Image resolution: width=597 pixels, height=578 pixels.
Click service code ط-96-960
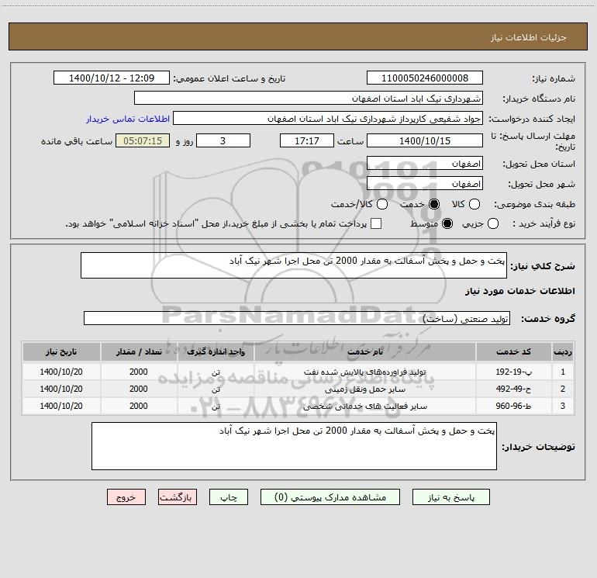coord(513,407)
